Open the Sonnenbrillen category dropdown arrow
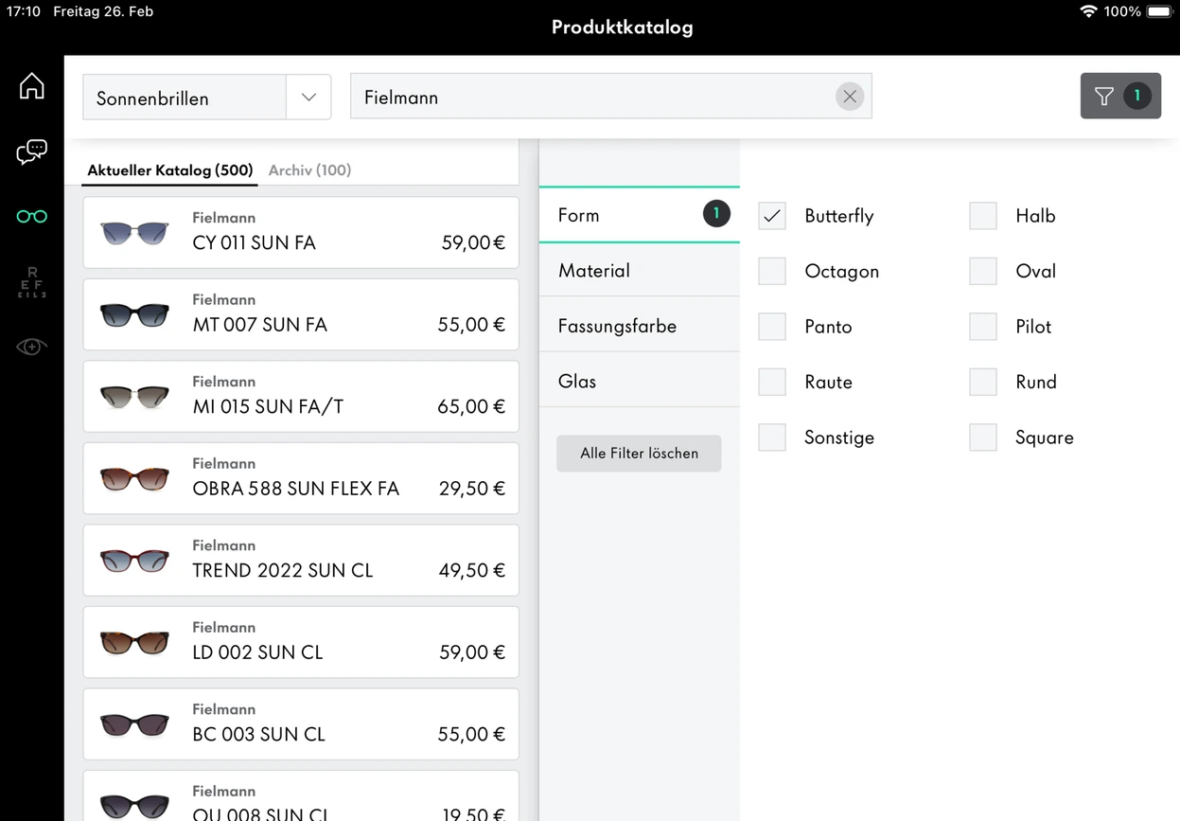 click(308, 98)
